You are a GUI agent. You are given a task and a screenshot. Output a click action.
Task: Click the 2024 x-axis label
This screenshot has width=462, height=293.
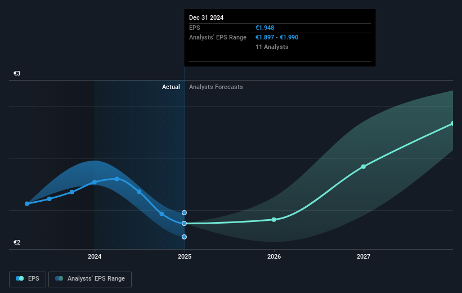(x=95, y=257)
